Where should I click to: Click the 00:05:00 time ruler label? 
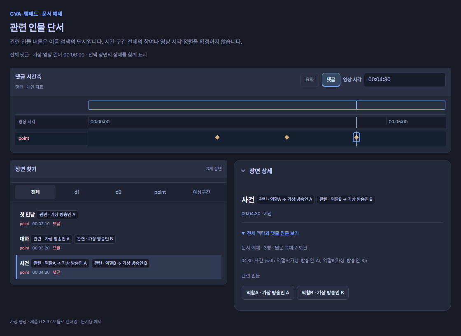point(398,122)
